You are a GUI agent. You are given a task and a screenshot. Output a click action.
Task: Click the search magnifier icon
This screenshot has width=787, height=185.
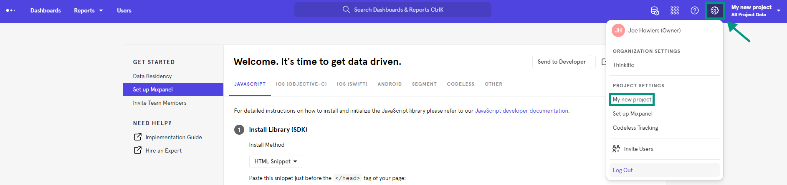[346, 10]
